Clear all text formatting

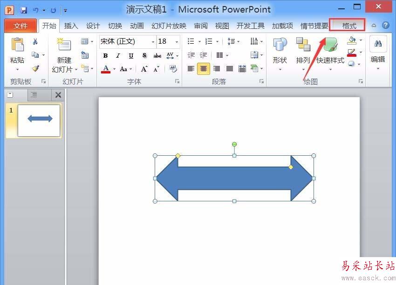[173, 68]
